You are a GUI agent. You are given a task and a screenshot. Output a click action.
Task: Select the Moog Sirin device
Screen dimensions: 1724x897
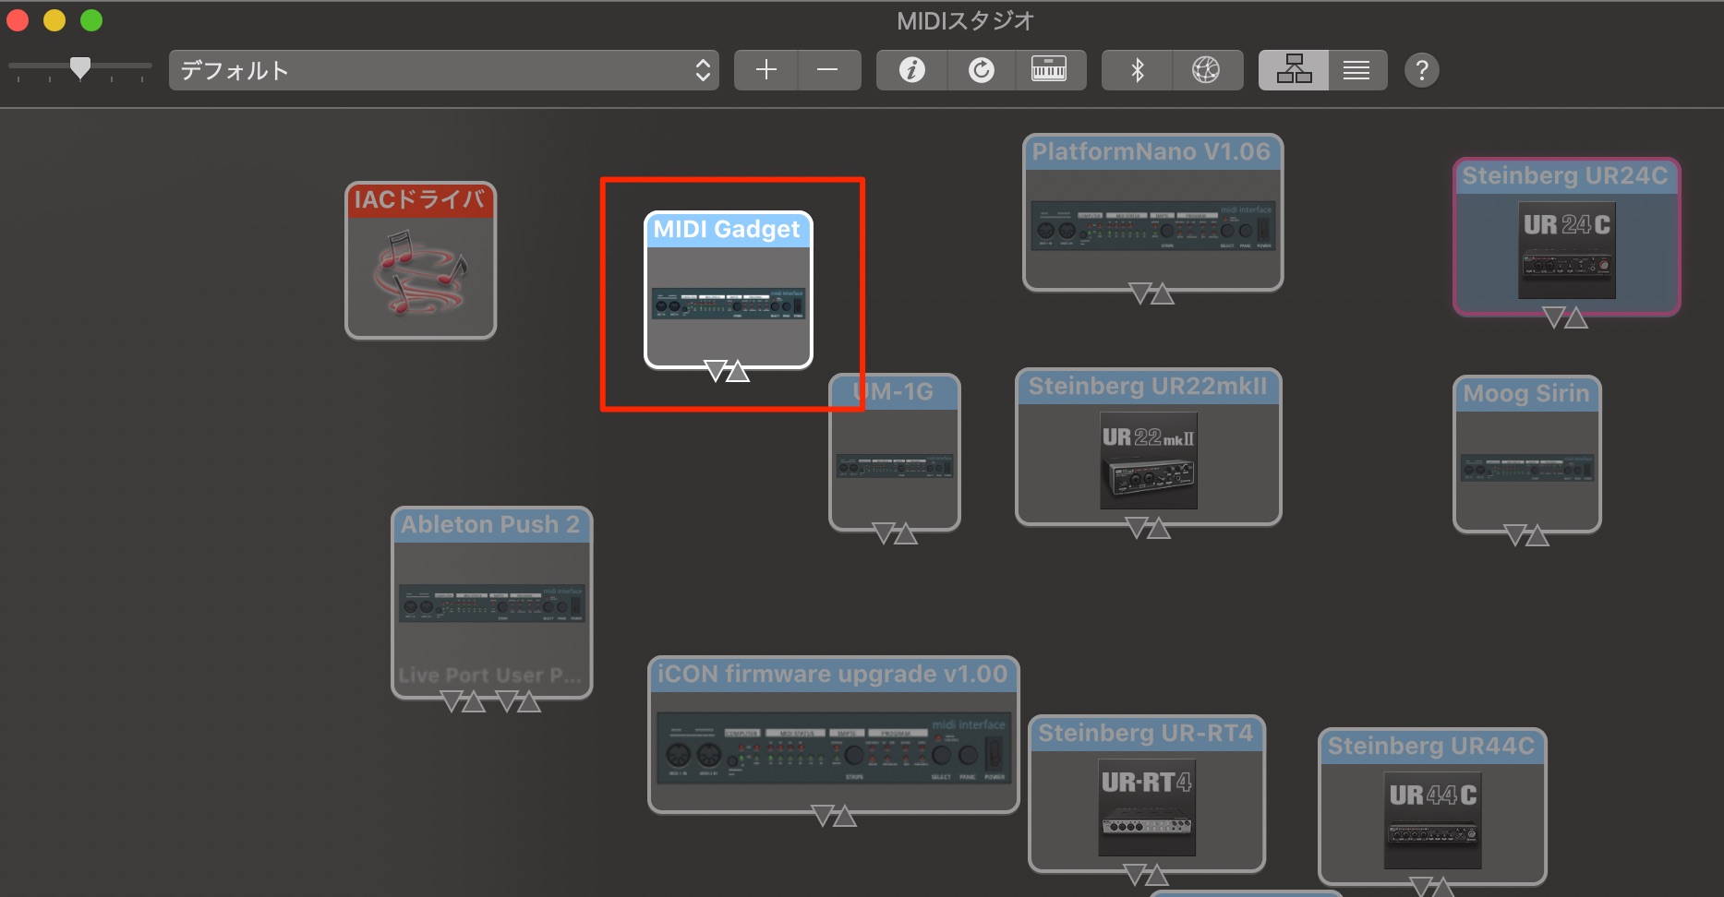tap(1526, 454)
